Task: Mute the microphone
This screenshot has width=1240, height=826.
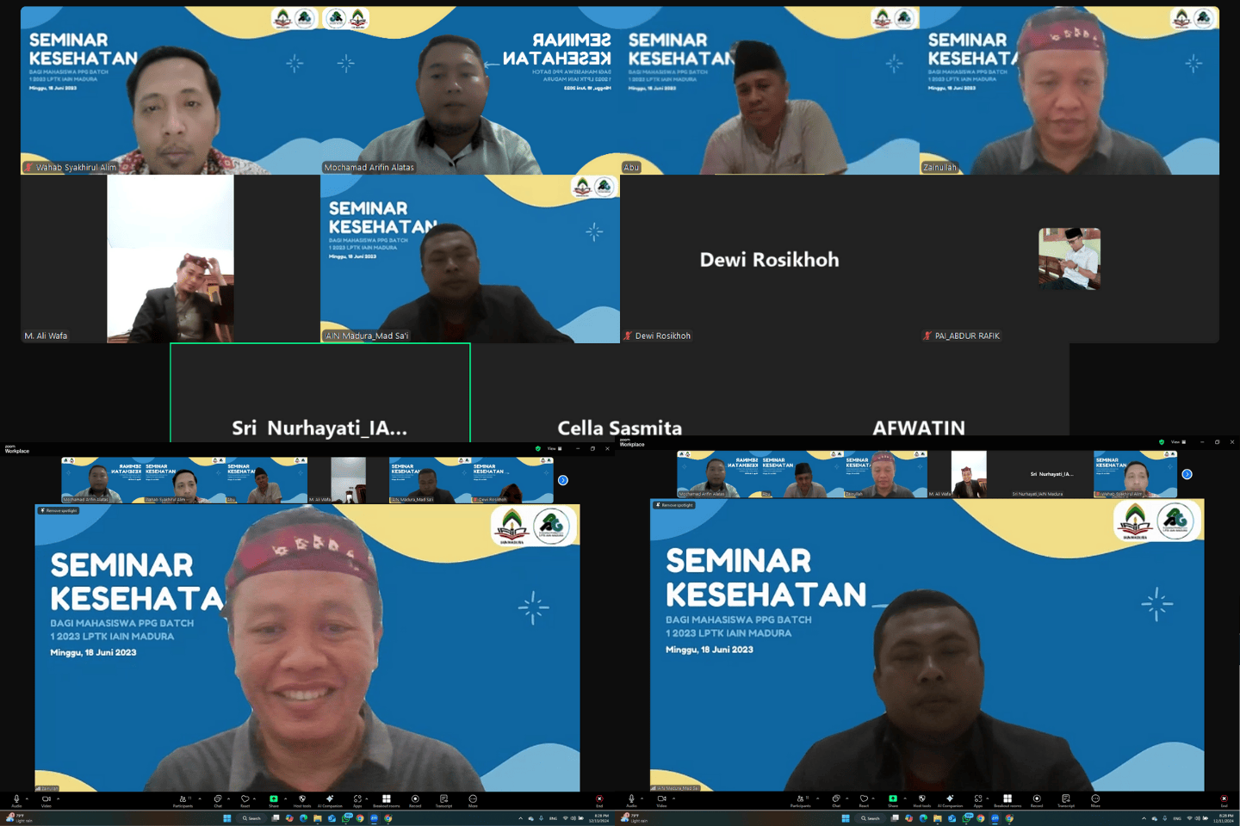Action: [x=16, y=798]
